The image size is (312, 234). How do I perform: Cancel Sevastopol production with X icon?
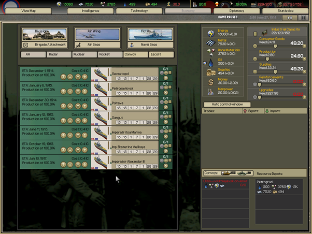(166, 79)
